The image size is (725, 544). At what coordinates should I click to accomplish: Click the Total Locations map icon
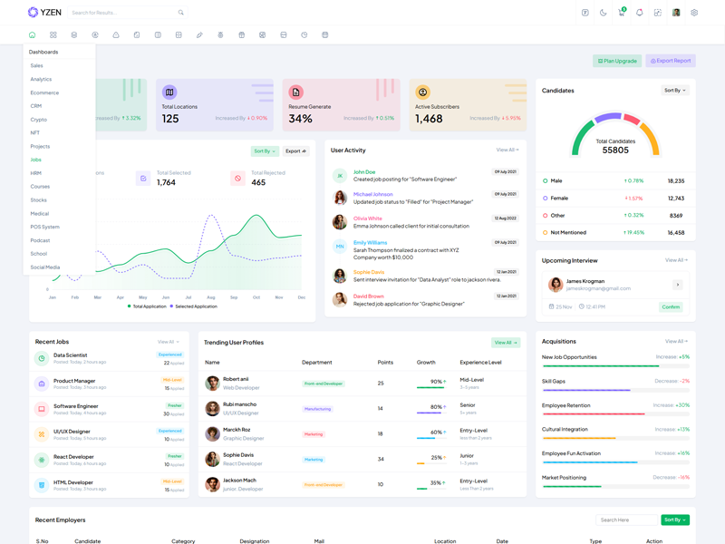(169, 92)
